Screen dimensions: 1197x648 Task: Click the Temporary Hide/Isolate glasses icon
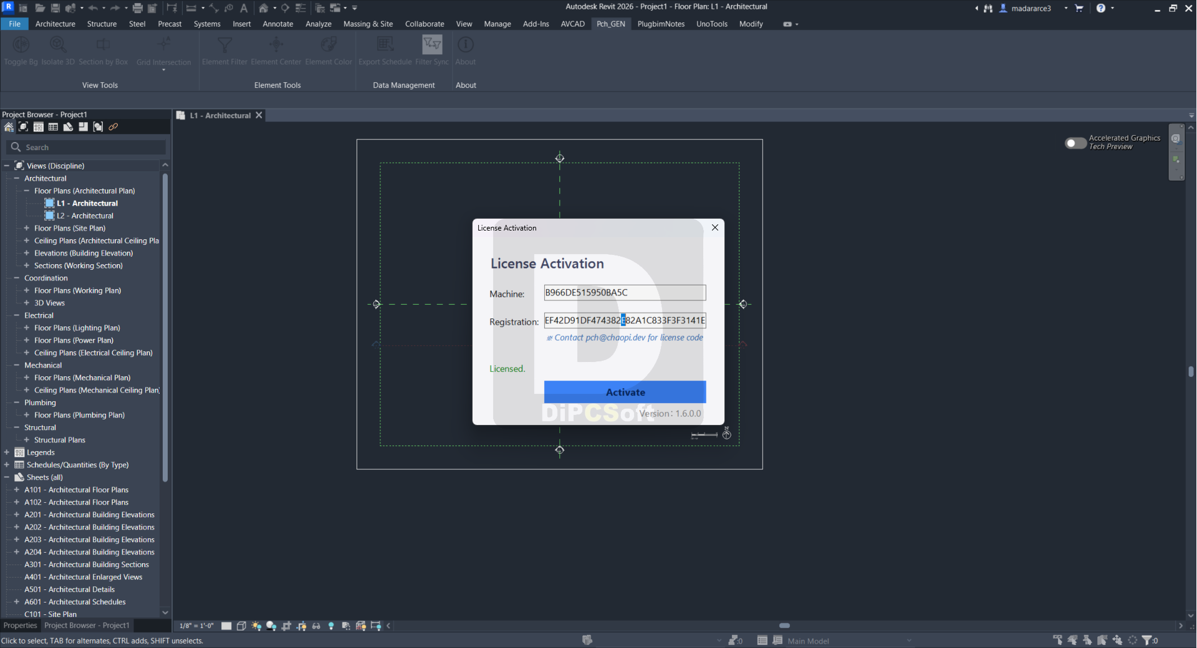tap(316, 626)
